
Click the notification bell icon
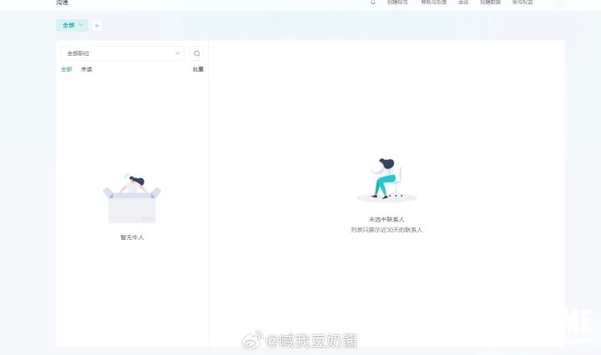click(x=372, y=2)
